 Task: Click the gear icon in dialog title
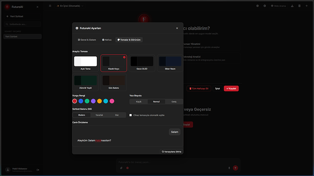point(77,28)
